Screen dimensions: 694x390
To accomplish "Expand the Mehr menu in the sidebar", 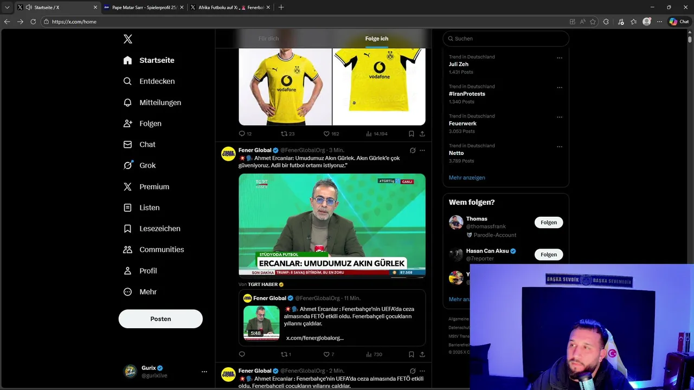I will tap(140, 292).
